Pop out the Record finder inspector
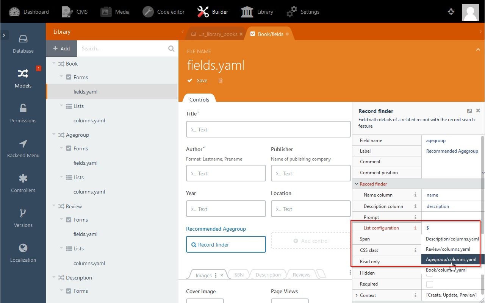The height and width of the screenshot is (303, 485). [469, 111]
